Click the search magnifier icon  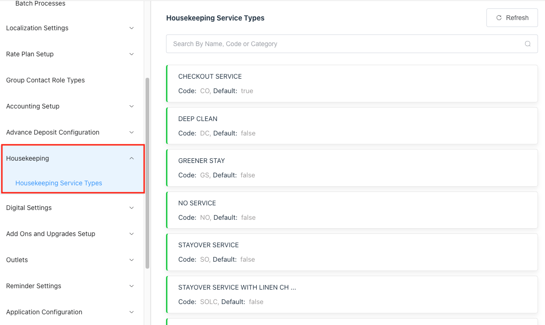(527, 44)
